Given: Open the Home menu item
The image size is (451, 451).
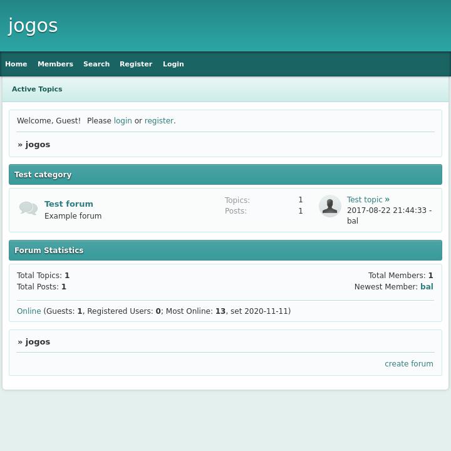Looking at the screenshot, I should 16,64.
